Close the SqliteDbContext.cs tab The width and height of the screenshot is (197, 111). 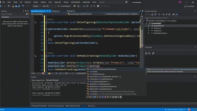(50, 11)
